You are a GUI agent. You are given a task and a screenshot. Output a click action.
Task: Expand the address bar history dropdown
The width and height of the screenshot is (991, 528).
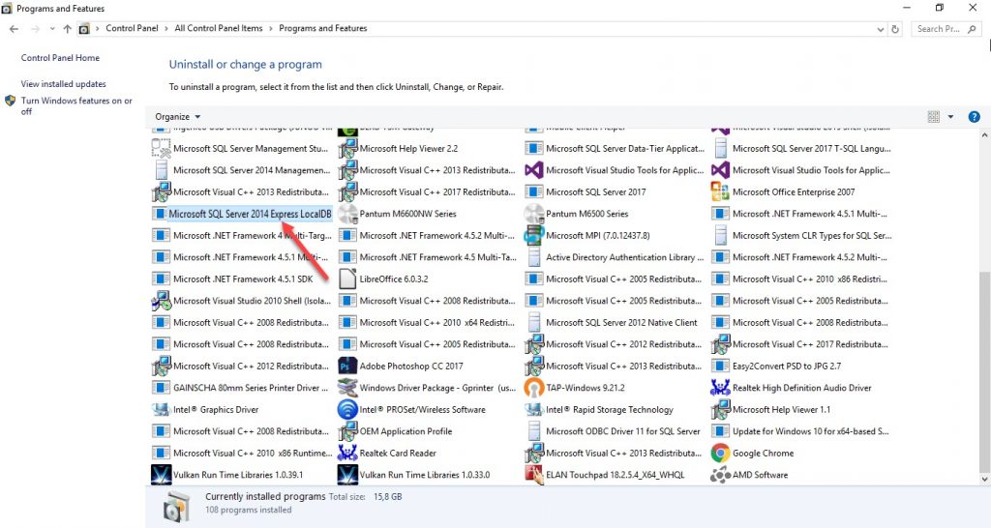(881, 29)
